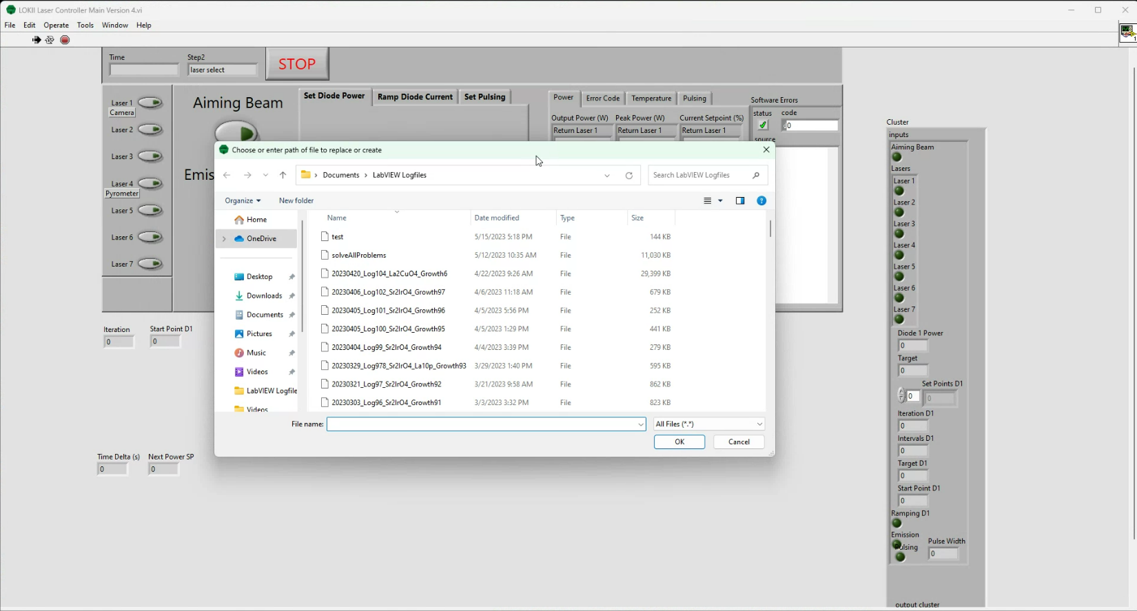
Task: Click the File name input field
Action: pos(486,424)
